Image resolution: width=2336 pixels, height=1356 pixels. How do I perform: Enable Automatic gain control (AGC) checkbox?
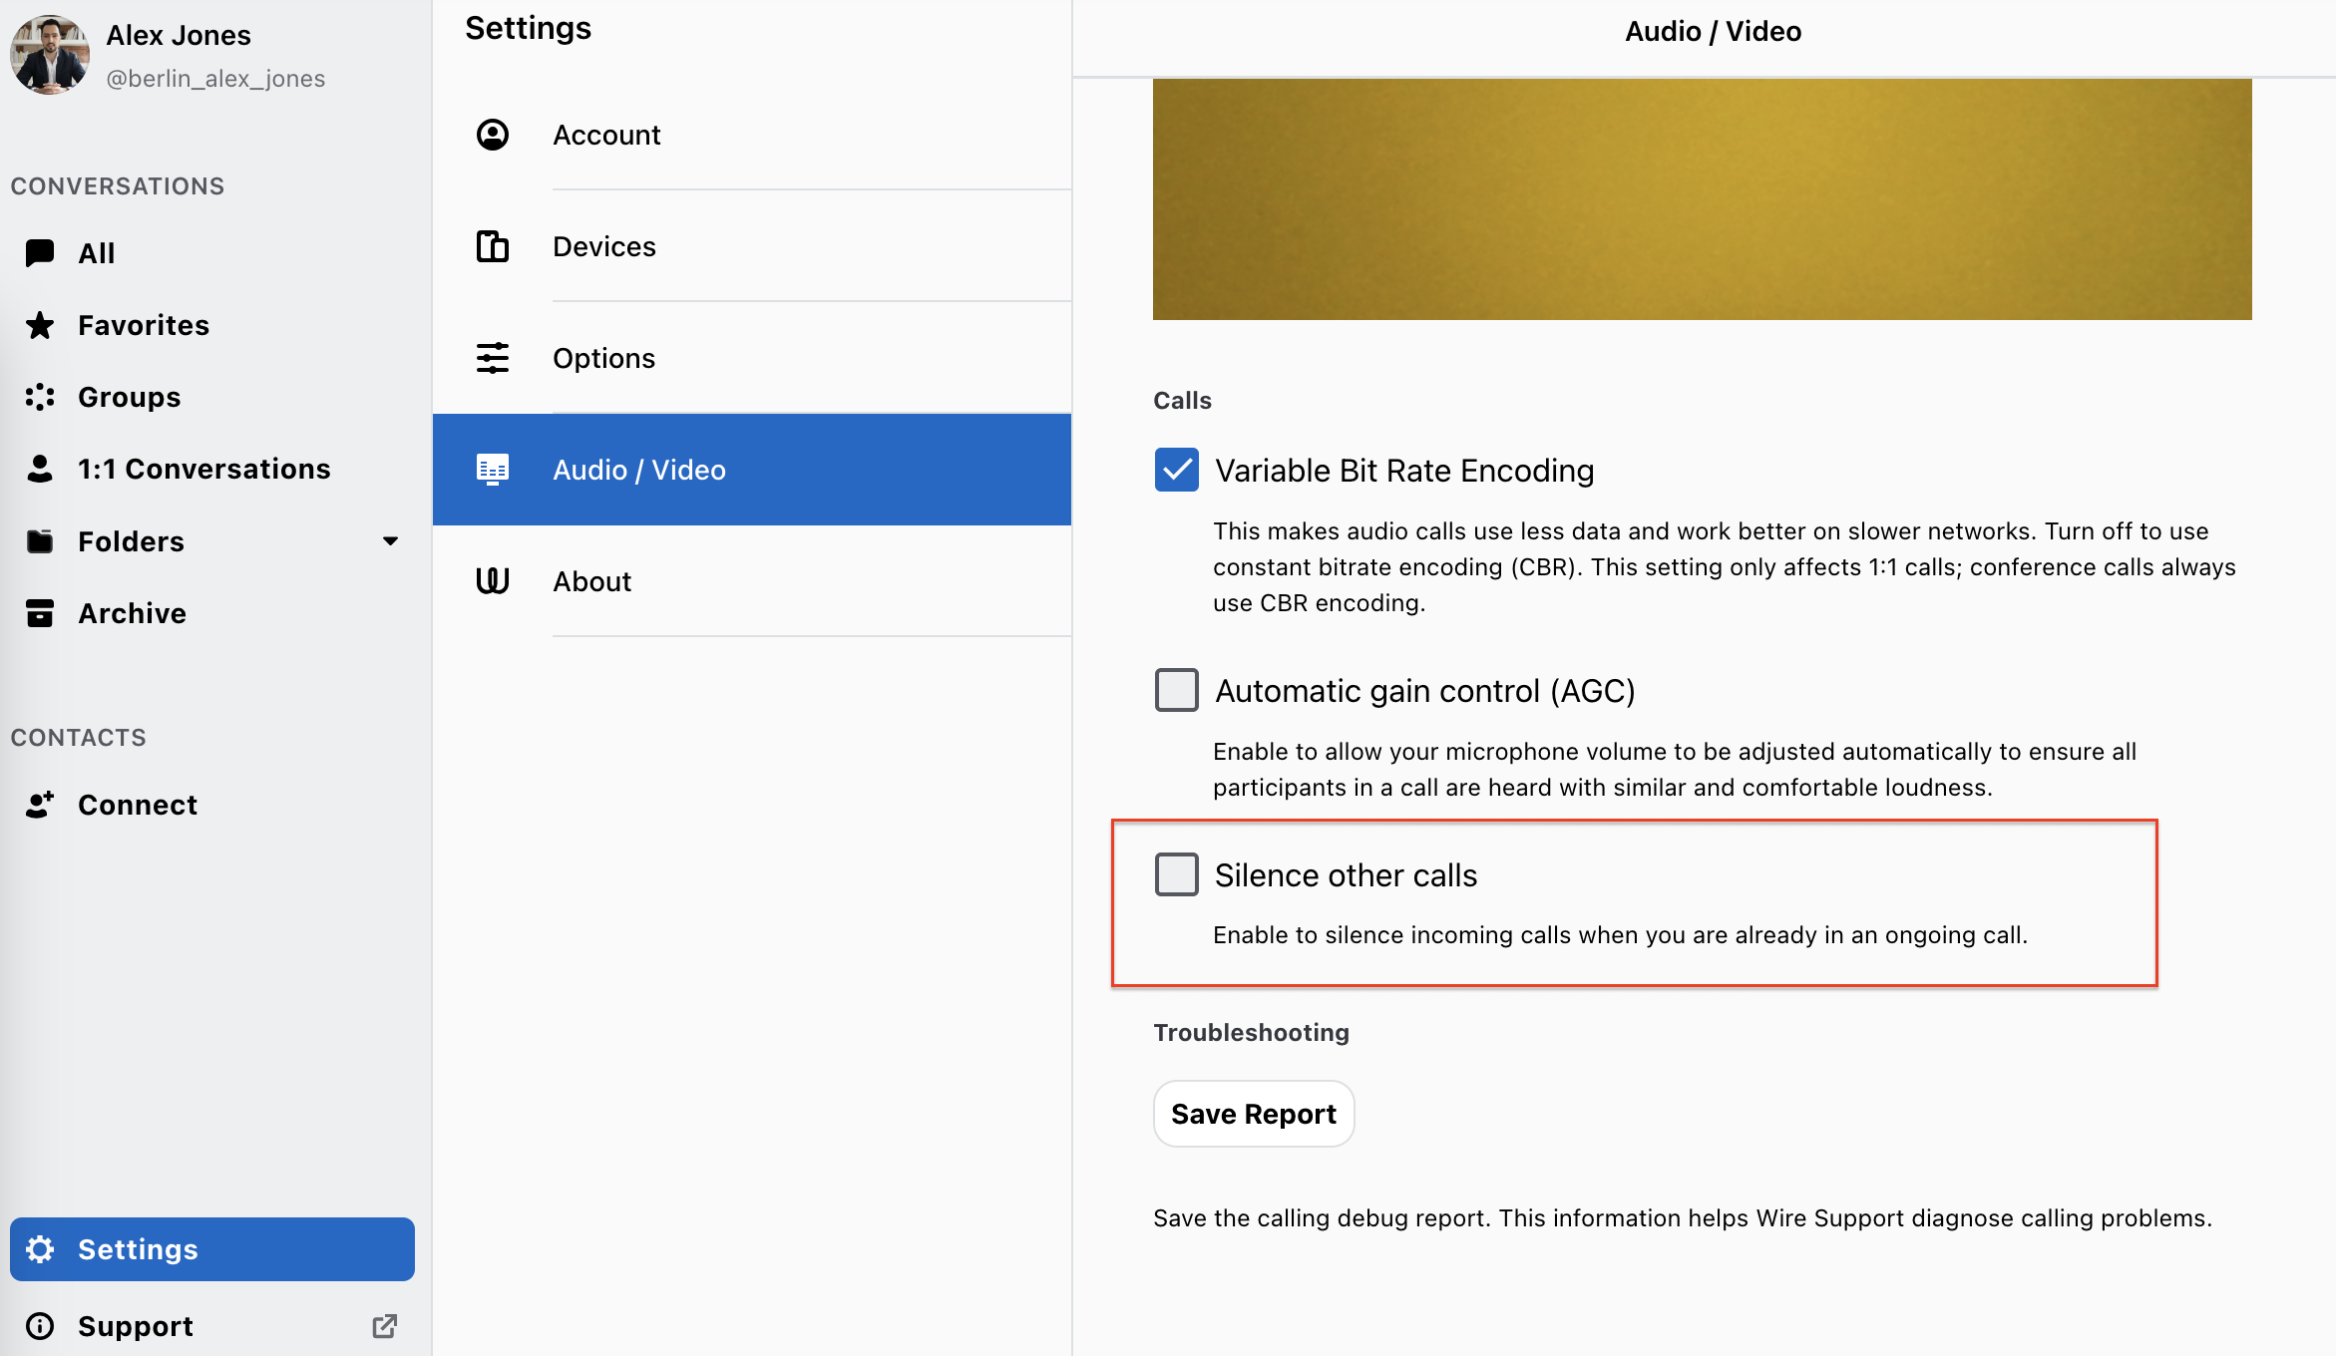[x=1177, y=690]
